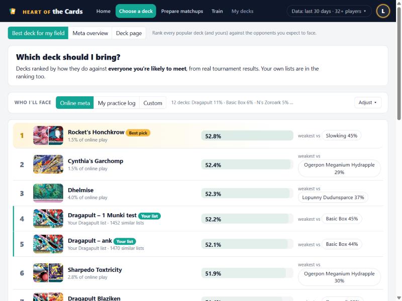Click the Slowking 45% weakest matchup chip
402x301 pixels.
pos(342,135)
